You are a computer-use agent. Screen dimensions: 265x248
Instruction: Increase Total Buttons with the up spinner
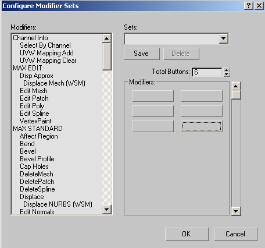227,70
